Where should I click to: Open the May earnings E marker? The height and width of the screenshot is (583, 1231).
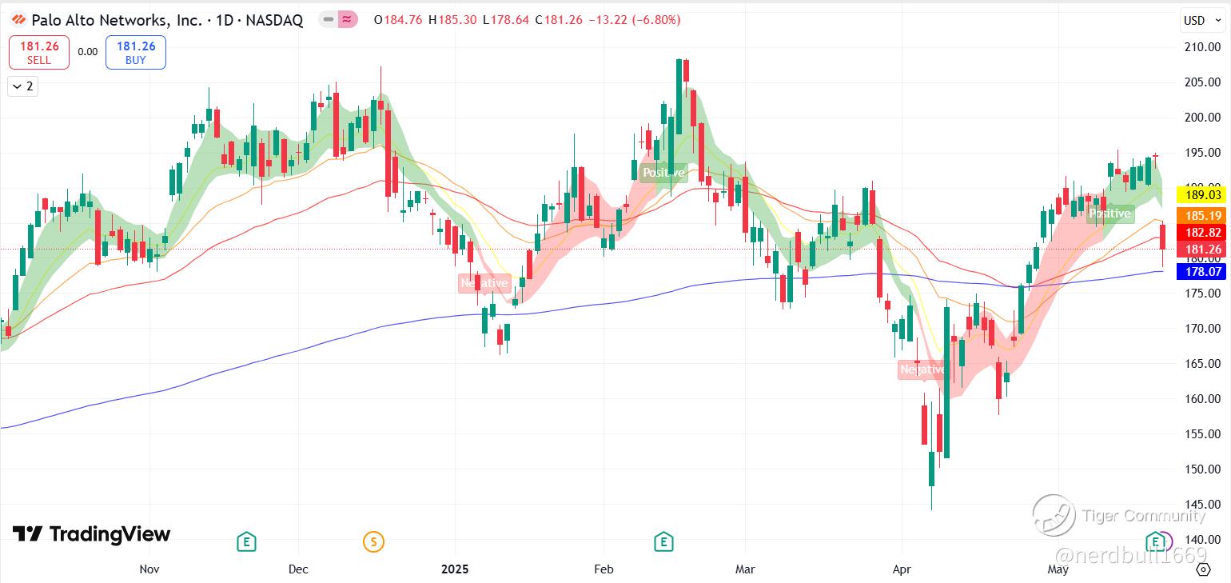(1155, 541)
